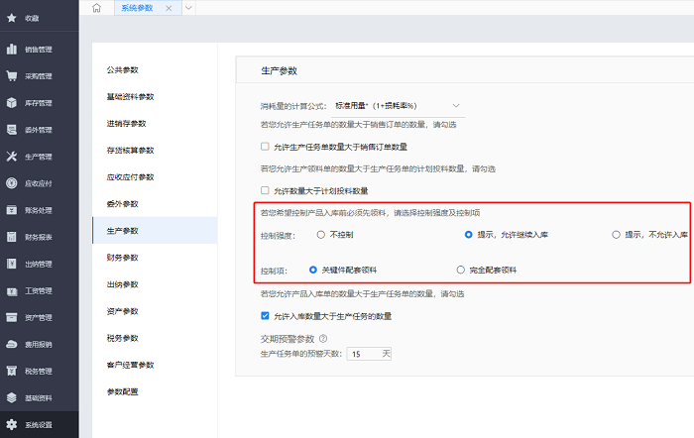The width and height of the screenshot is (694, 438).
Task: Enable 允许生产任务单数量大于销售订单数量 checkbox
Action: pos(265,146)
